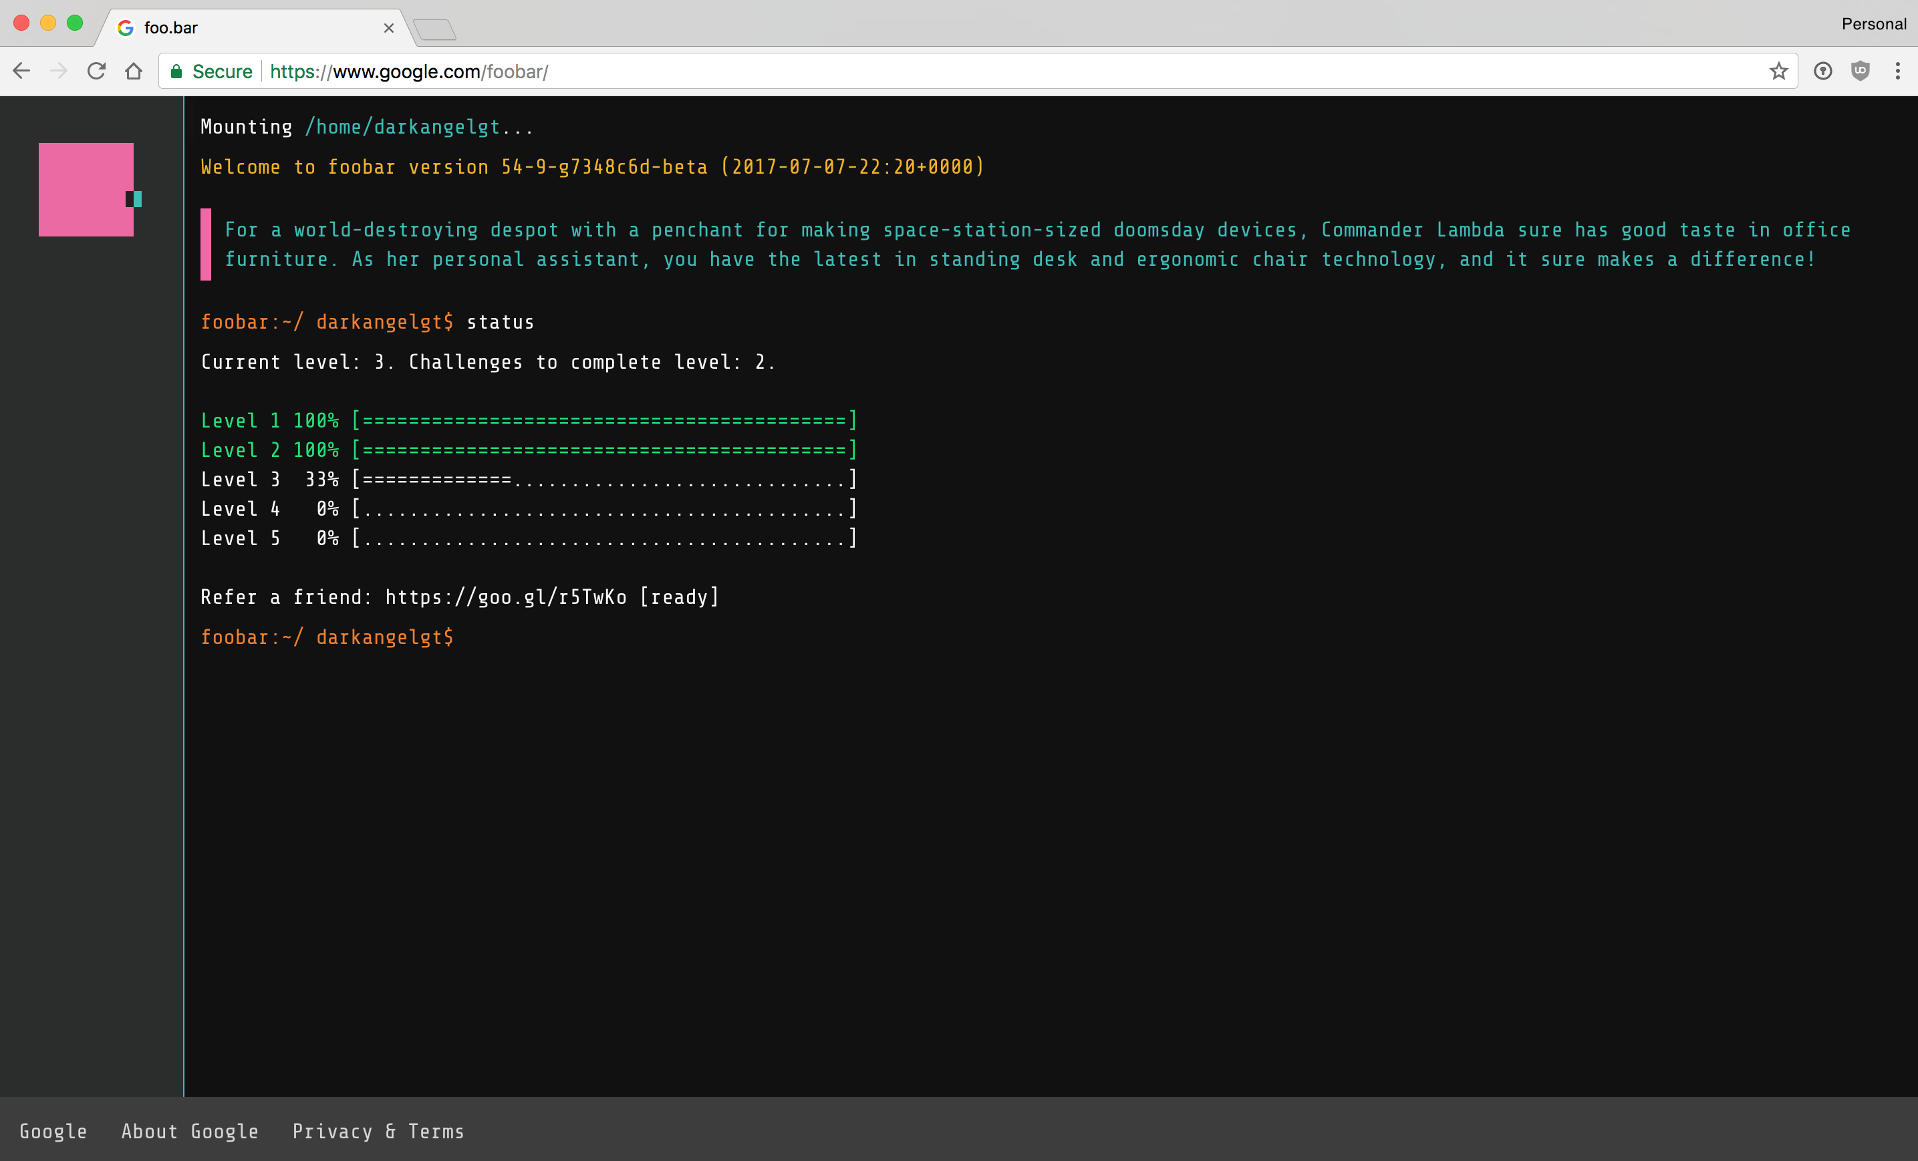Viewport: 1918px width, 1161px height.
Task: Open Chrome three-dot menu
Action: tap(1898, 71)
